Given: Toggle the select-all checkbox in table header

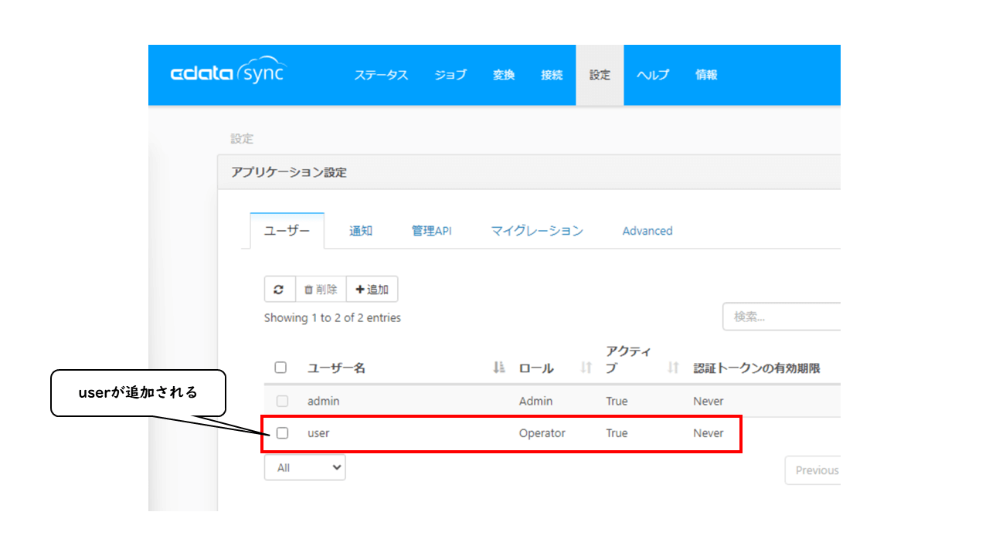Looking at the screenshot, I should click(x=281, y=368).
